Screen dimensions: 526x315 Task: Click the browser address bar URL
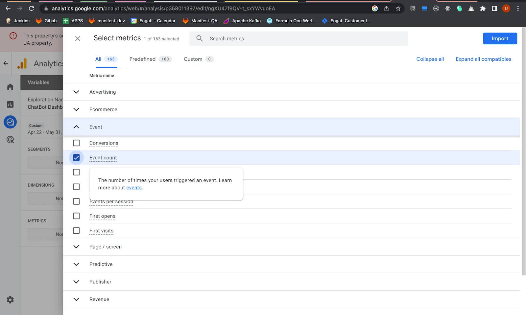coord(163,9)
